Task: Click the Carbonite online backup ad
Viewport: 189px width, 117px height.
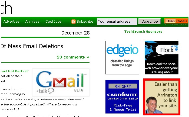Action: [122, 97]
